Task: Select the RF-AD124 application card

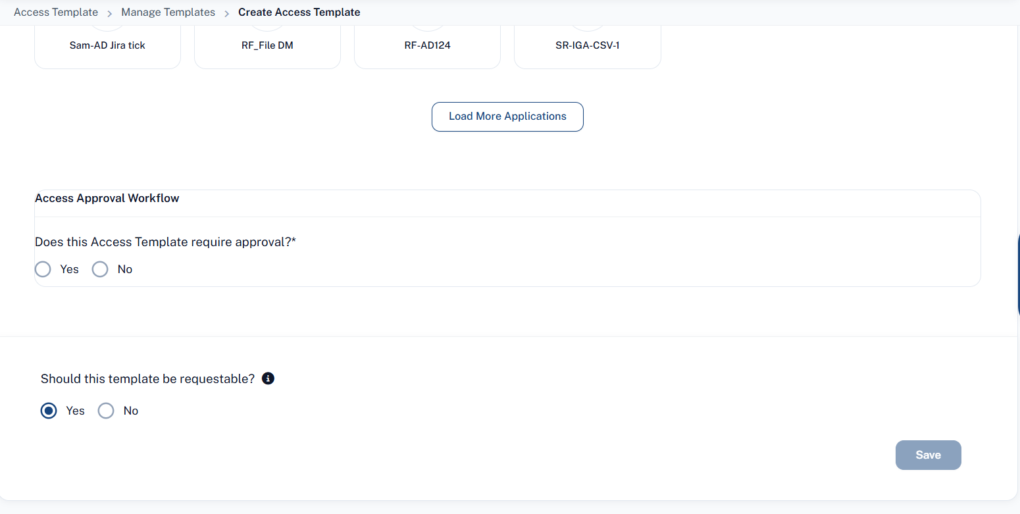Action: [427, 46]
